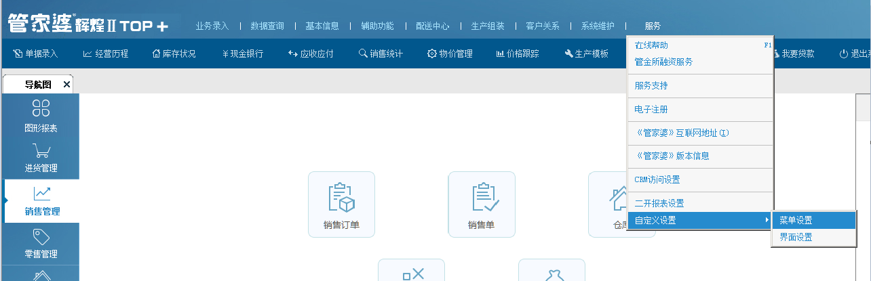Open the 销售订单 sales order icon

point(341,203)
